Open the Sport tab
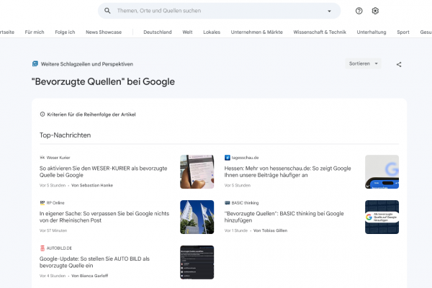Image resolution: width=432 pixels, height=288 pixels. (402, 32)
